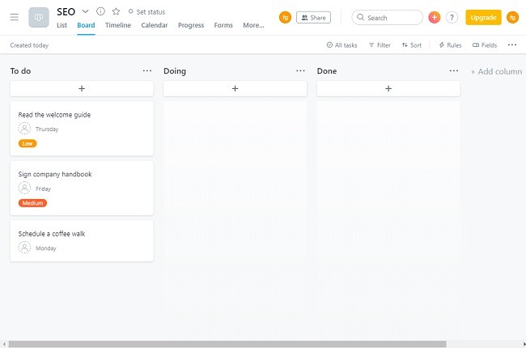Open the All tasks filter dropdown
The height and width of the screenshot is (348, 526).
tap(341, 45)
